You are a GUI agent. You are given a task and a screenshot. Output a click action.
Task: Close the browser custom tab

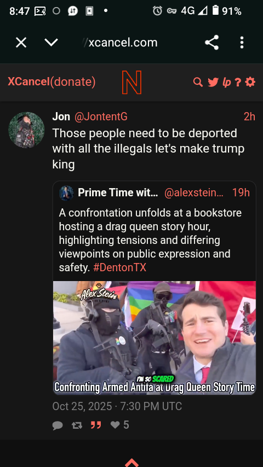click(21, 43)
